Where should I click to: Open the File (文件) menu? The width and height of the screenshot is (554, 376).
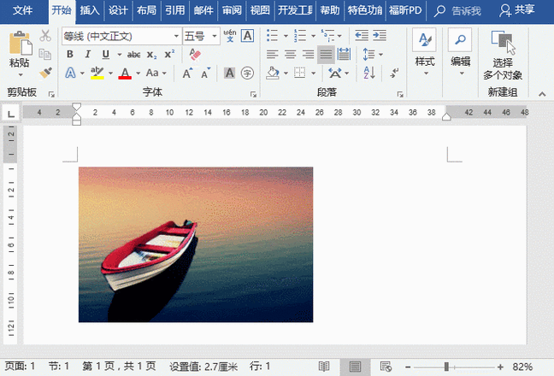pyautogui.click(x=22, y=11)
